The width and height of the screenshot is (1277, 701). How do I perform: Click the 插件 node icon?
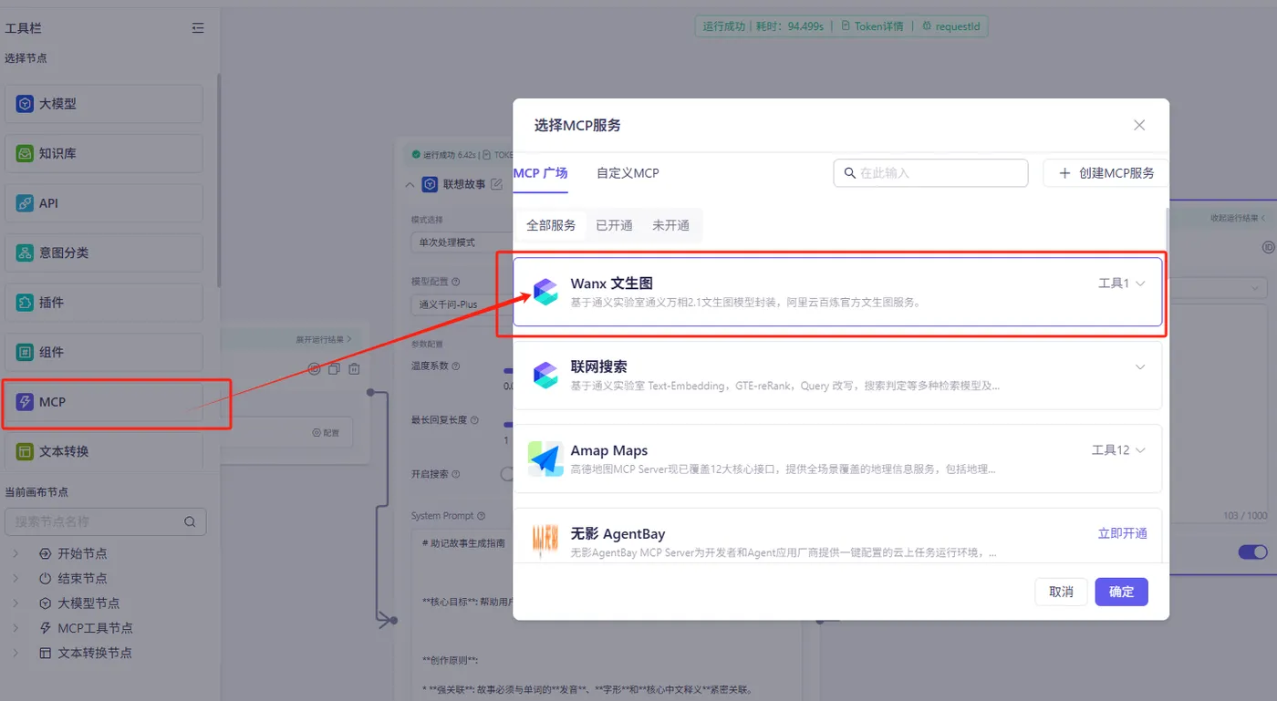pos(25,302)
